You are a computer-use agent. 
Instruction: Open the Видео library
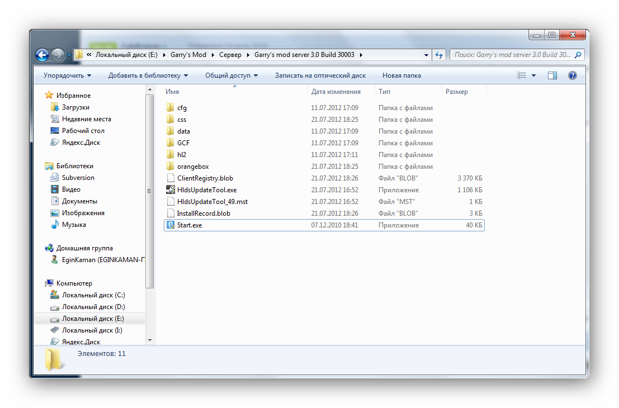point(71,189)
